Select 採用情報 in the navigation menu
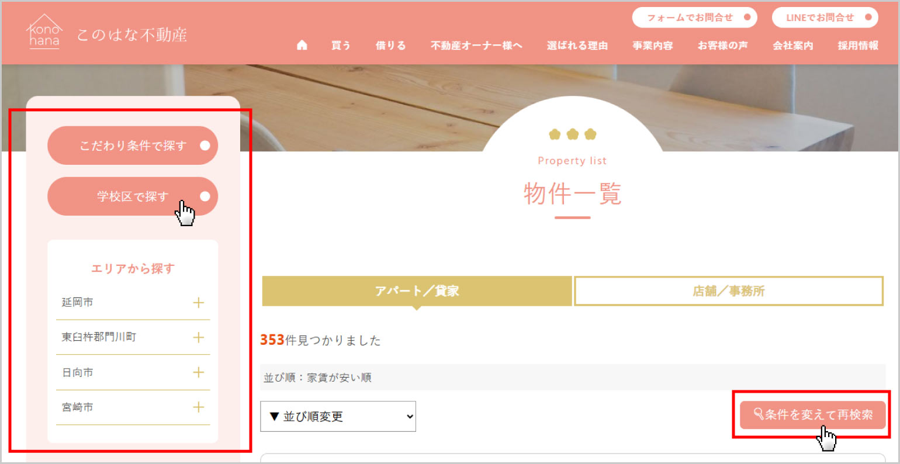This screenshot has height=464, width=900. tap(857, 45)
